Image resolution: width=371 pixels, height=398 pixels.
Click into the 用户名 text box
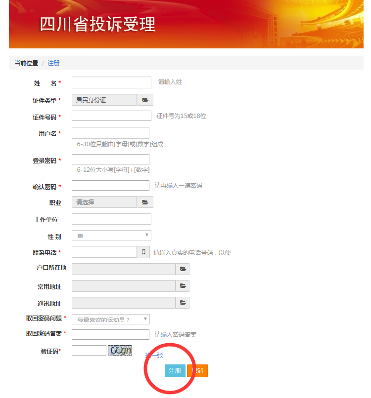(110, 133)
